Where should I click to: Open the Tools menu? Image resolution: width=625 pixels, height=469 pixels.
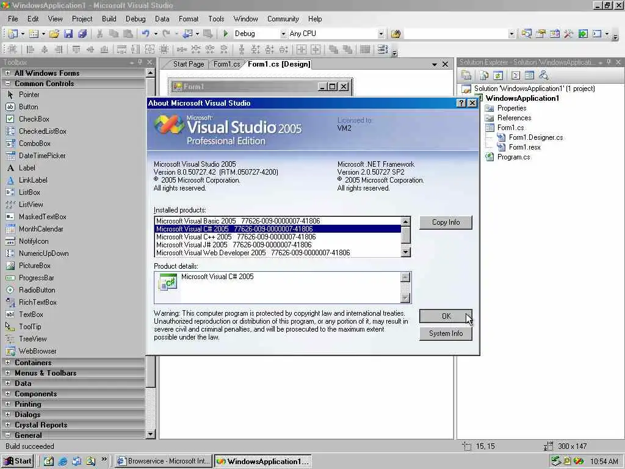(x=216, y=19)
